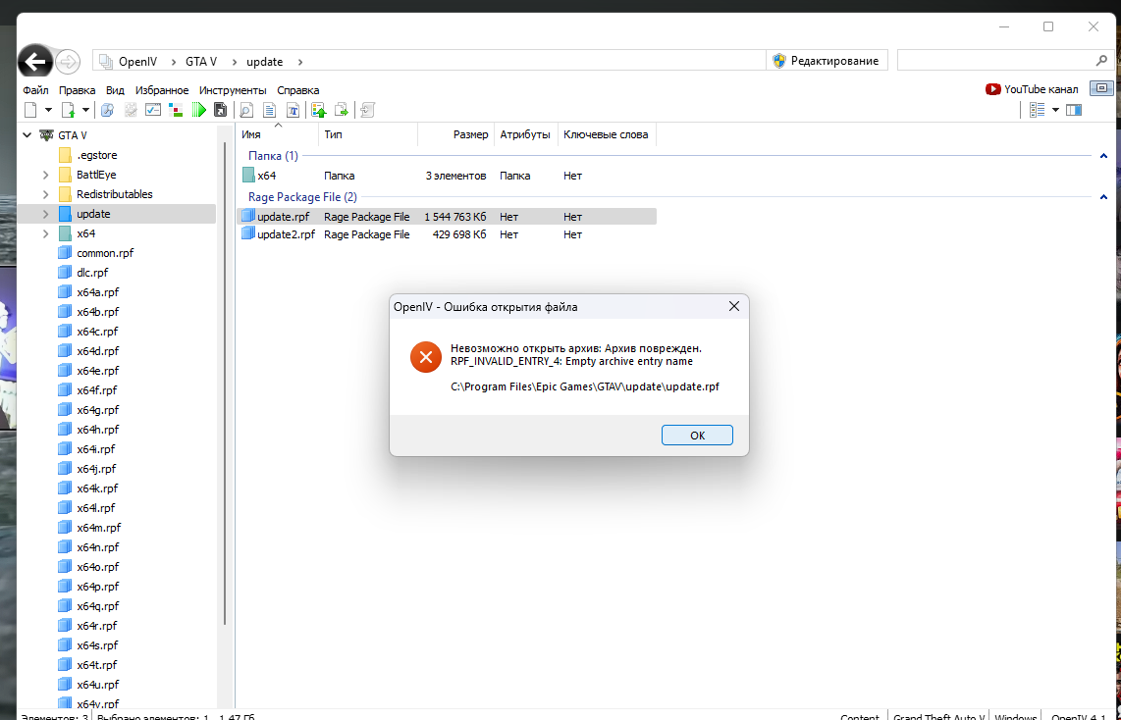1121x720 pixels.
Task: Open the Файл menu
Action: (x=35, y=90)
